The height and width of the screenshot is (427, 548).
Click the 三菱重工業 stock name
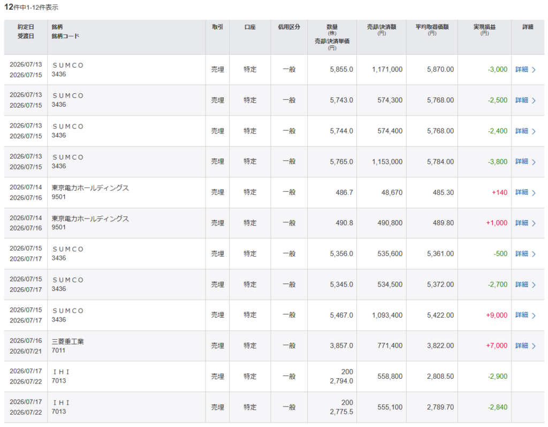pyautogui.click(x=68, y=342)
